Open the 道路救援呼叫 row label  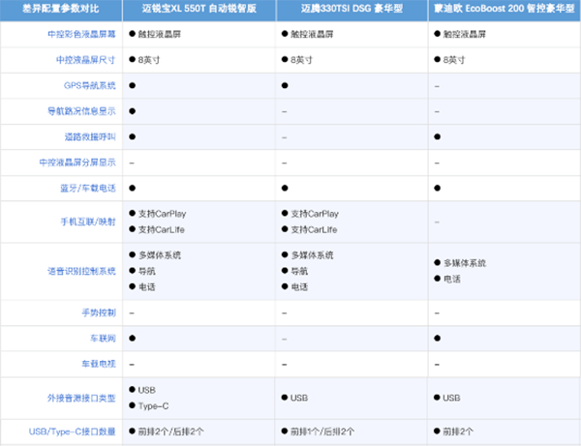(x=90, y=137)
